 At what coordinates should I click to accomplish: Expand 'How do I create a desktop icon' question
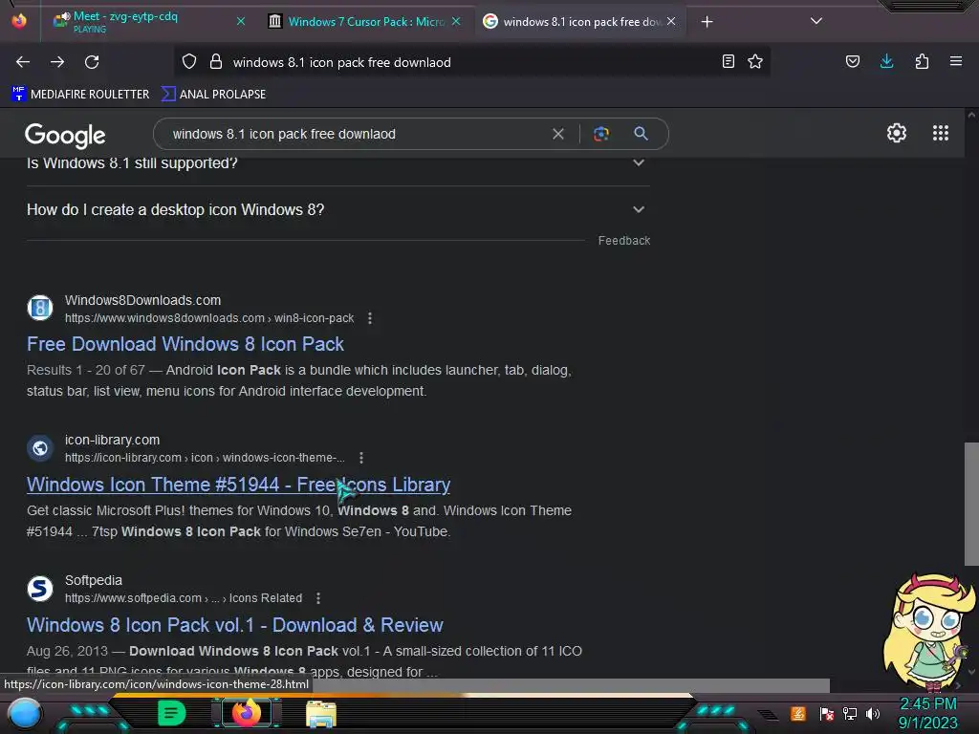[x=337, y=209]
